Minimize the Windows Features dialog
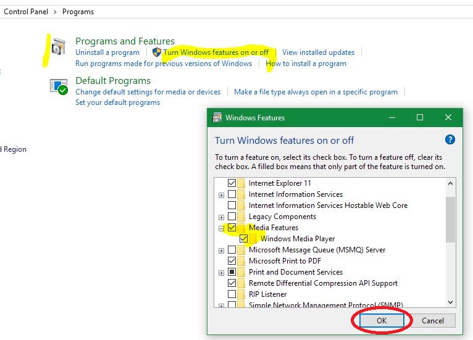473x340 pixels. point(392,117)
